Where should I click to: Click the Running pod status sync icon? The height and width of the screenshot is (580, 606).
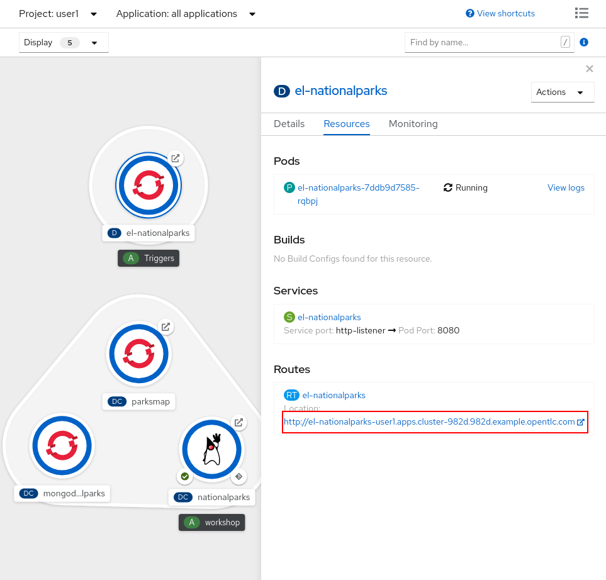coord(447,187)
